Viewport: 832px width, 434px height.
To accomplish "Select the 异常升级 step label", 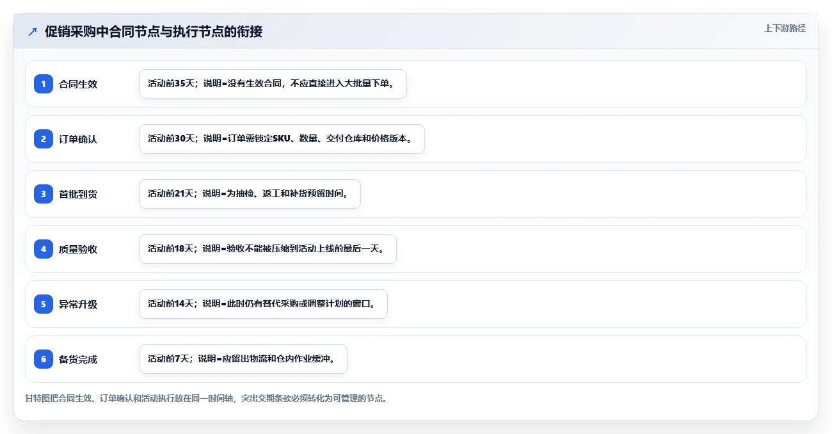I will tap(78, 304).
